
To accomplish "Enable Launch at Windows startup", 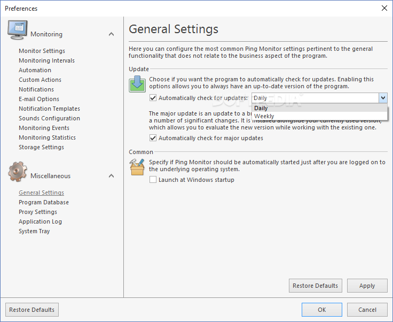I will [153, 180].
